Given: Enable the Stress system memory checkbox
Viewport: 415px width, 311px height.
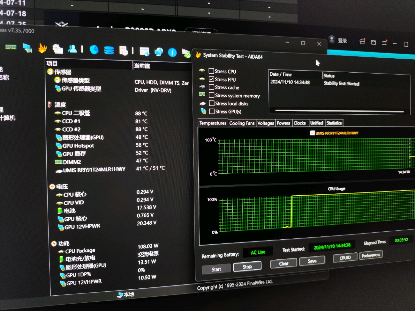Looking at the screenshot, I should pos(211,95).
